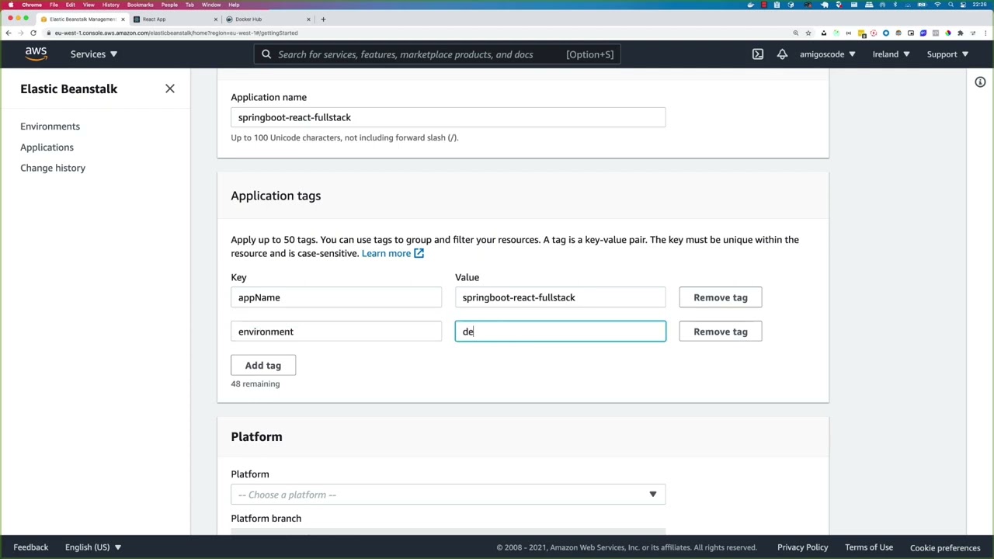Click the battery status icon
Image resolution: width=994 pixels, height=559 pixels.
[x=922, y=5]
